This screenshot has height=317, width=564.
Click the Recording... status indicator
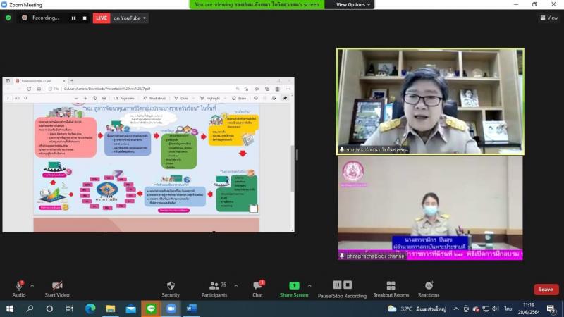tap(40, 18)
